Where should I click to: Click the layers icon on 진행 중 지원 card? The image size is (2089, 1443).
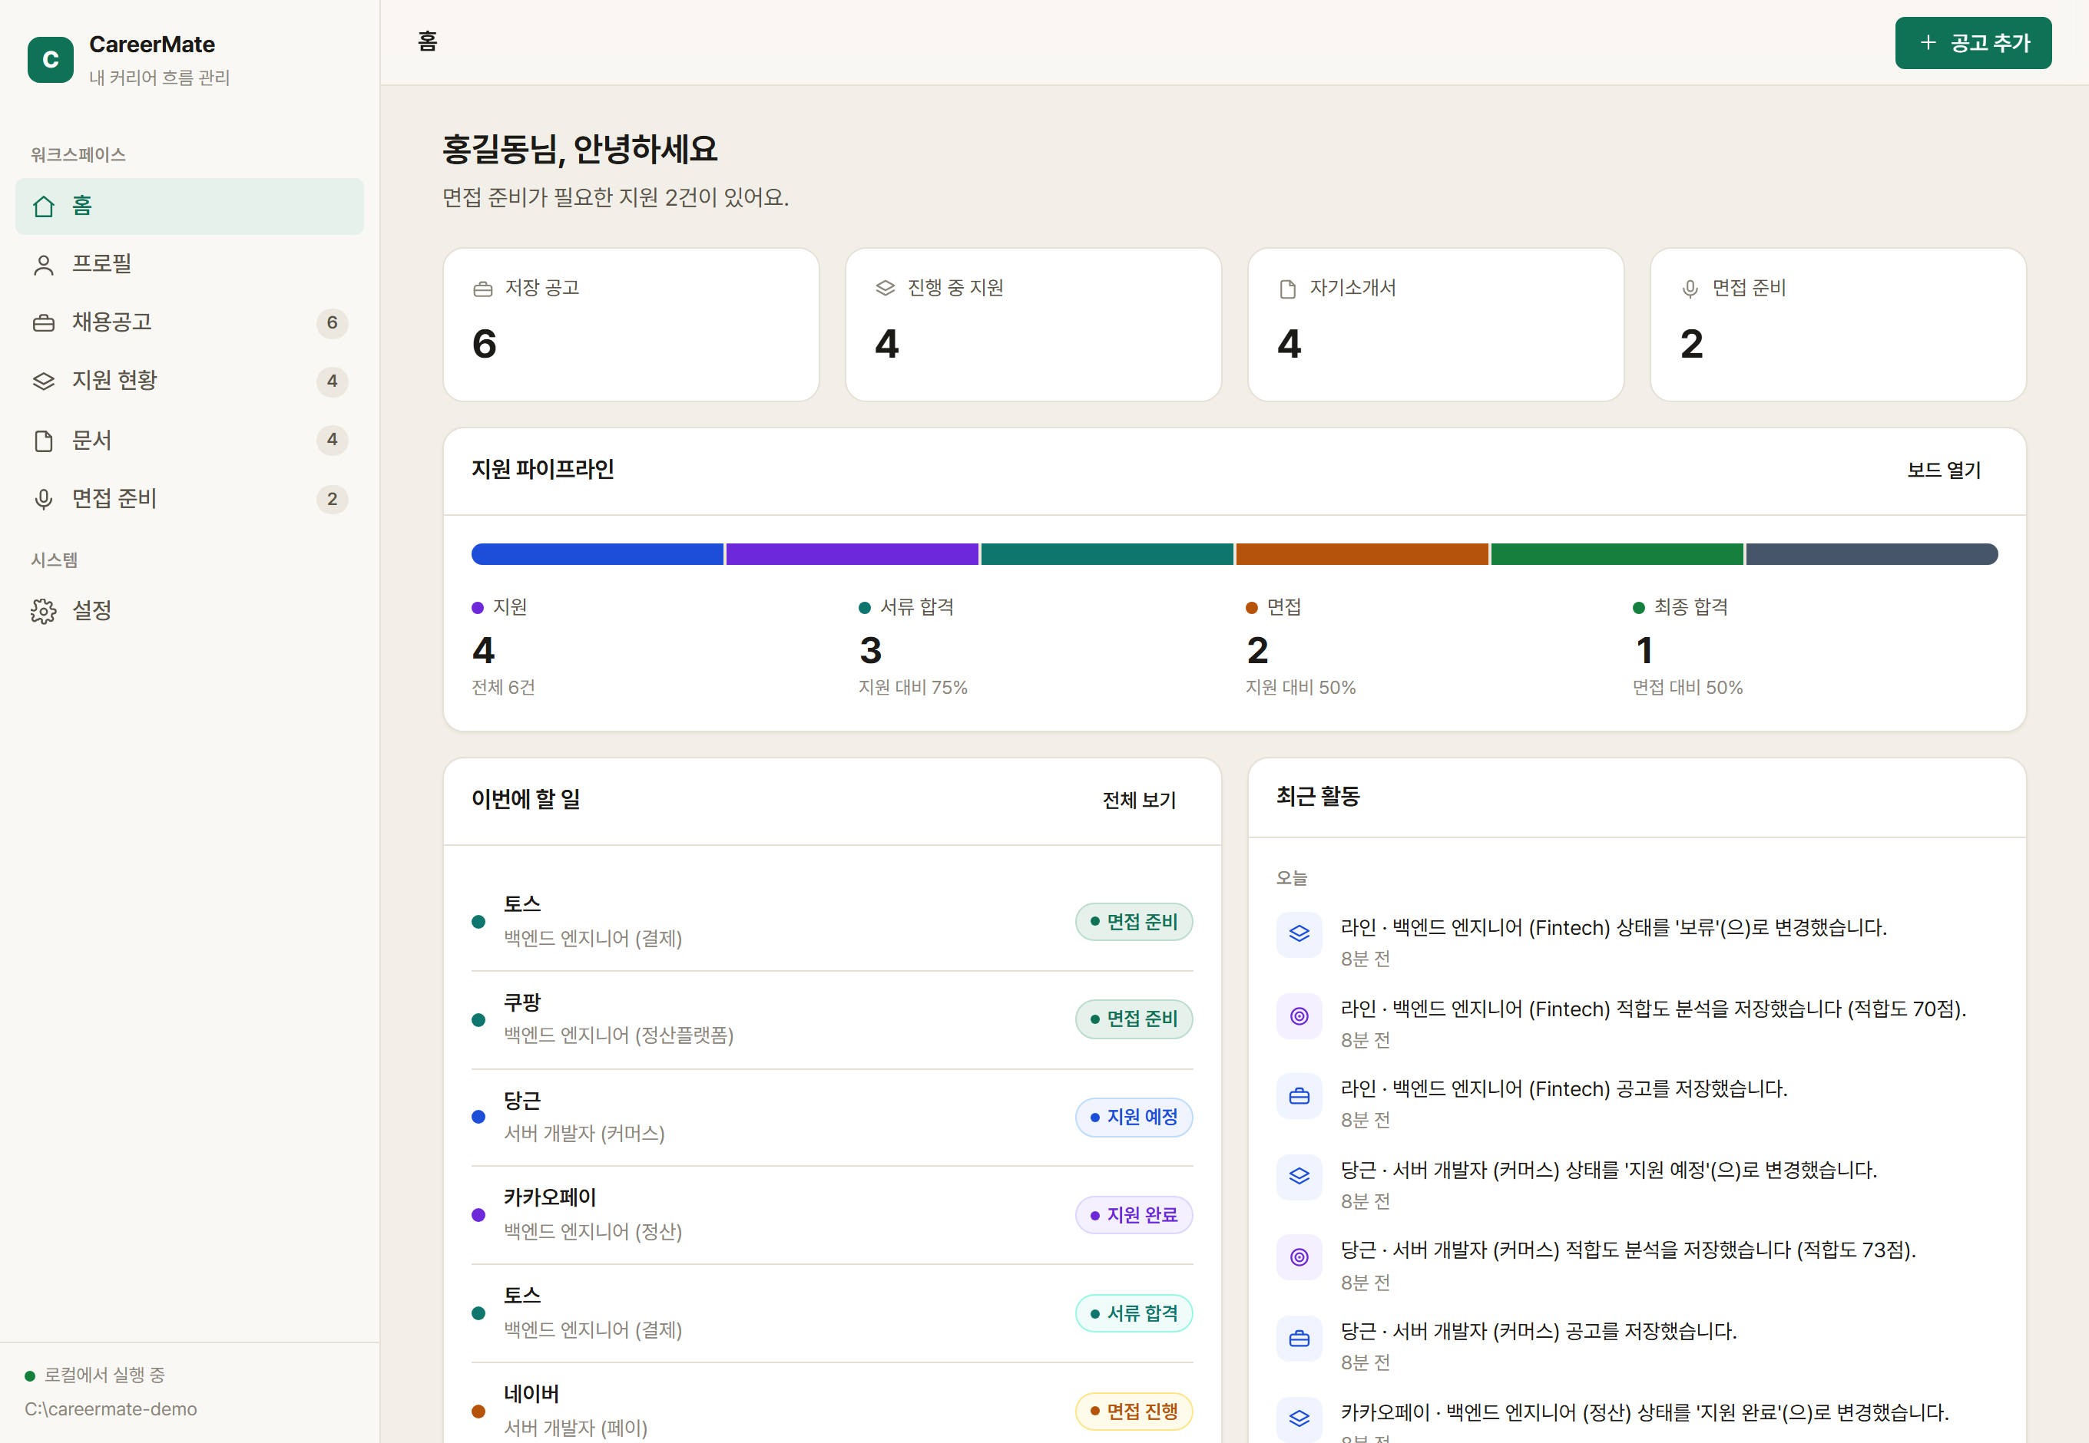tap(885, 288)
